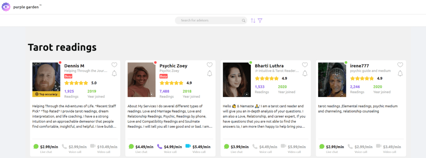The height and width of the screenshot is (158, 426).
Task: Click Dennis M 1,925 readings count
Action: (69, 91)
